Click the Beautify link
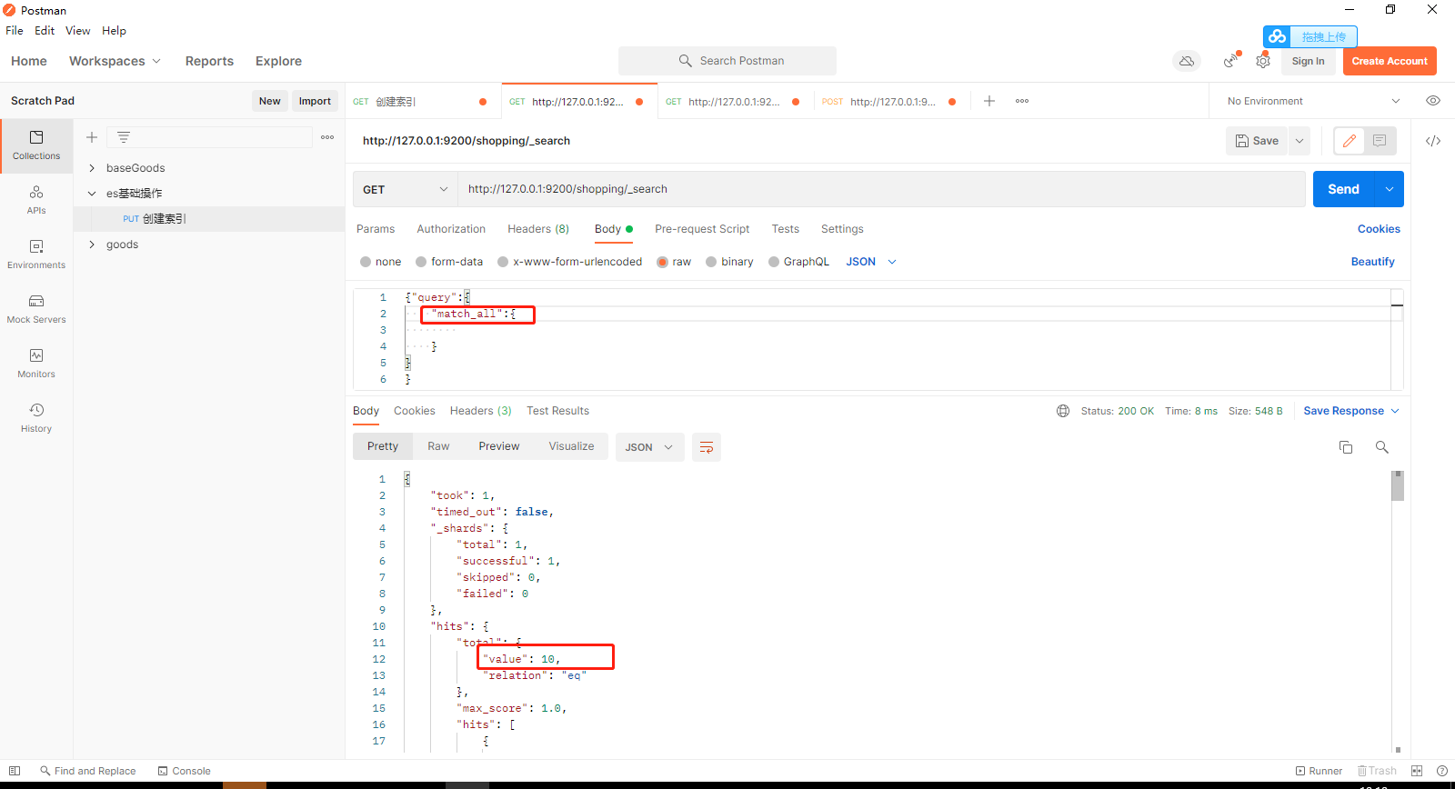 click(1372, 262)
